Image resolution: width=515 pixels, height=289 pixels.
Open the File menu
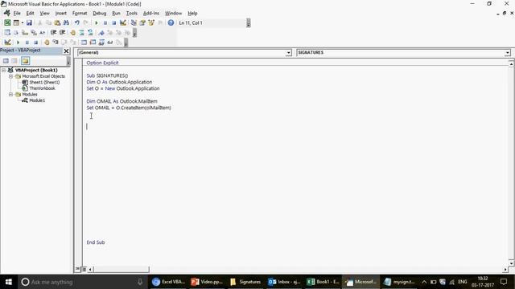(x=17, y=13)
